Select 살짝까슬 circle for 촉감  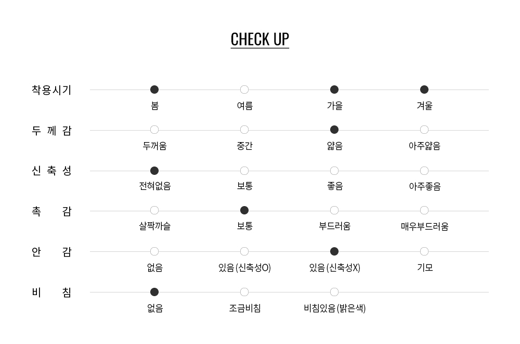click(154, 210)
